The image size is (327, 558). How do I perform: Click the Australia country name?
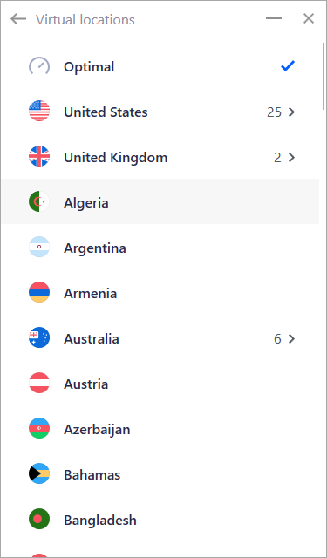[92, 339]
